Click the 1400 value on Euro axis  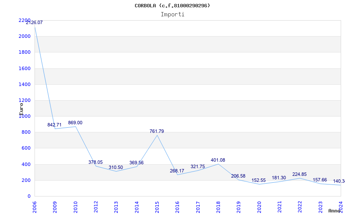click(x=25, y=84)
